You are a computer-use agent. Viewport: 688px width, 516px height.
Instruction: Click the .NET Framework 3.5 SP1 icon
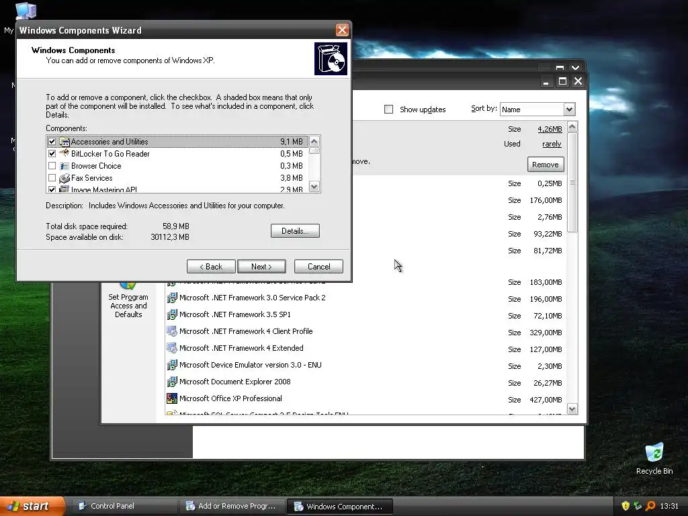tap(172, 314)
